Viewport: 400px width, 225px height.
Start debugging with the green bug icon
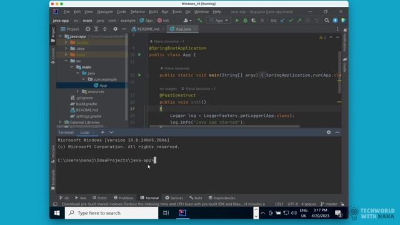click(245, 21)
